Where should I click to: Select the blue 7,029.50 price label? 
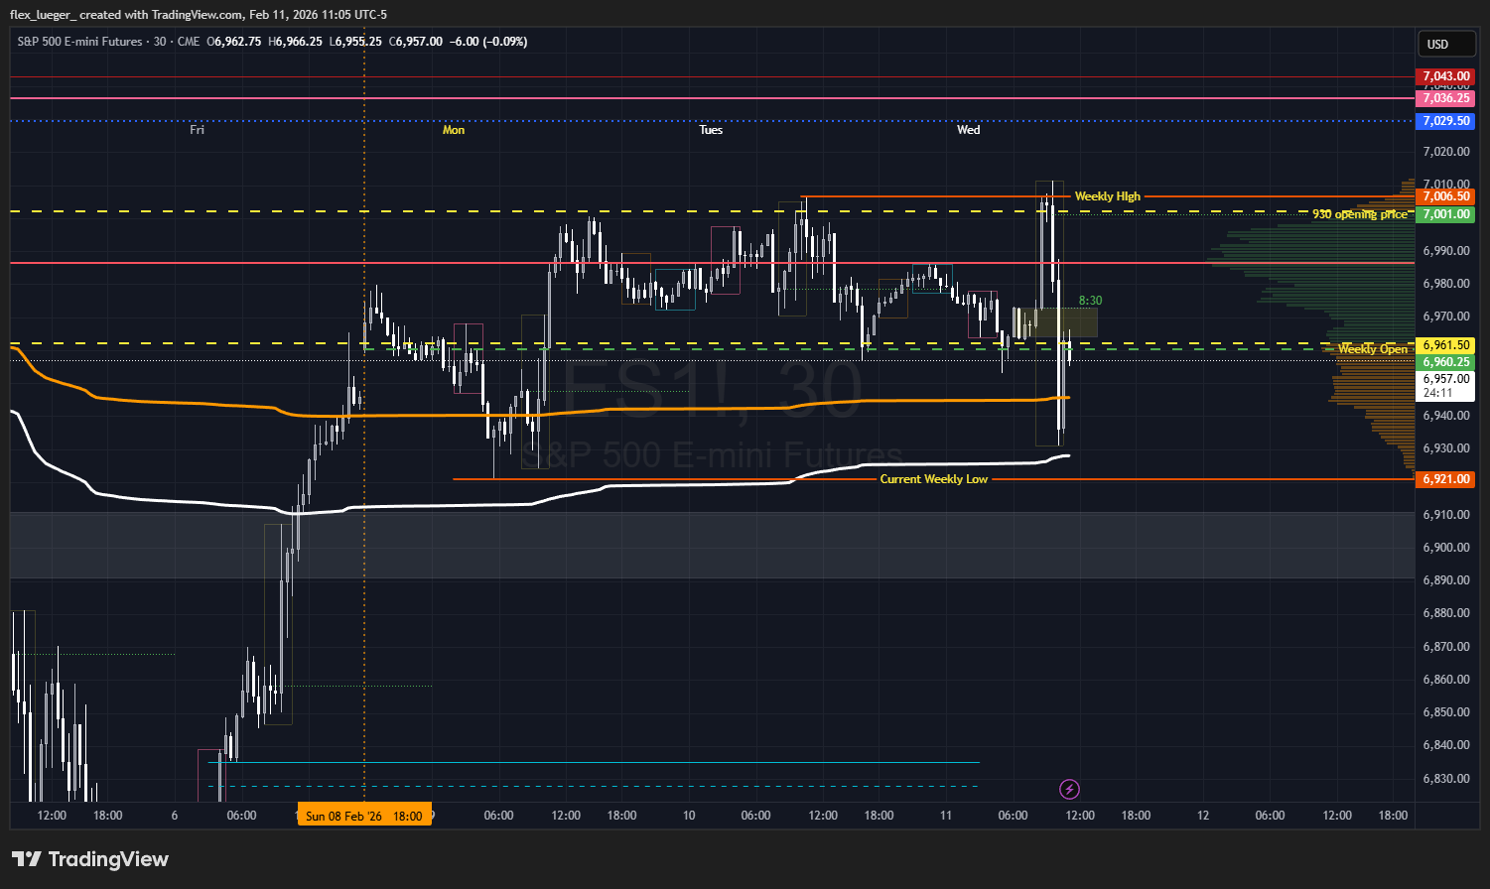point(1444,120)
